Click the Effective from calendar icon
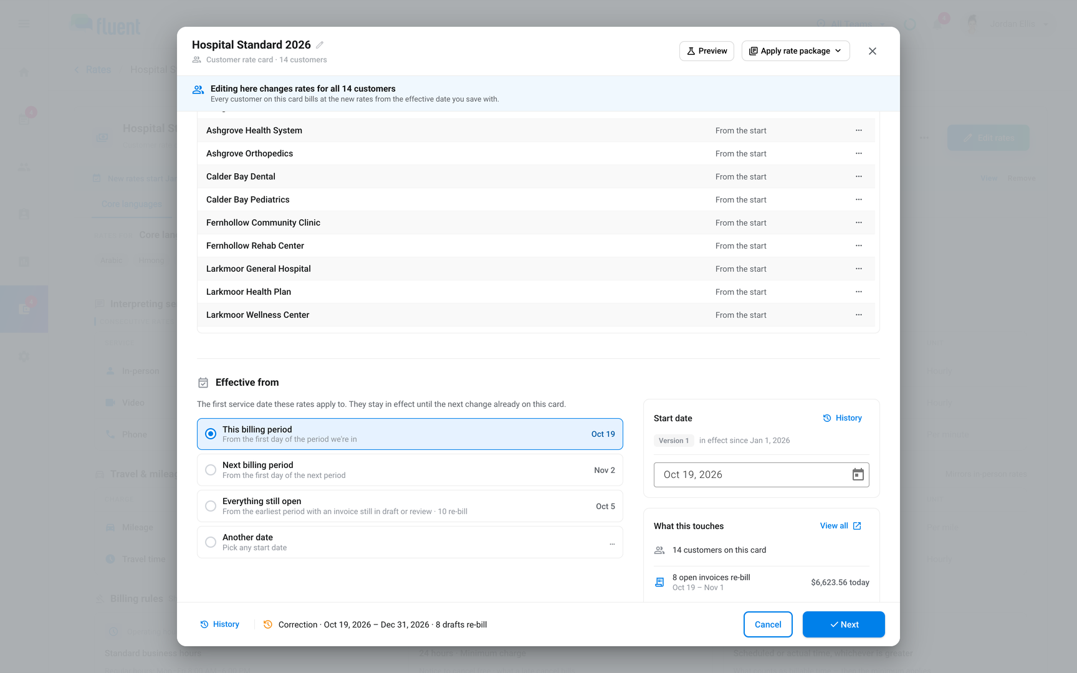The width and height of the screenshot is (1077, 673). click(x=203, y=383)
